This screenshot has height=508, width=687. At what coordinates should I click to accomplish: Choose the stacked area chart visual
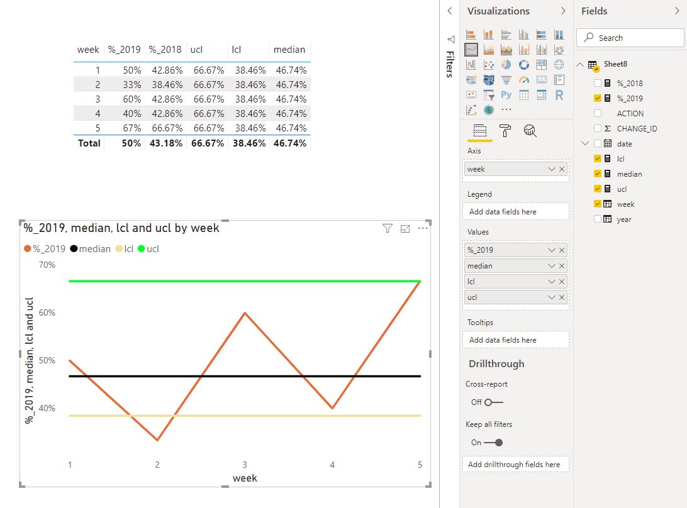506,50
